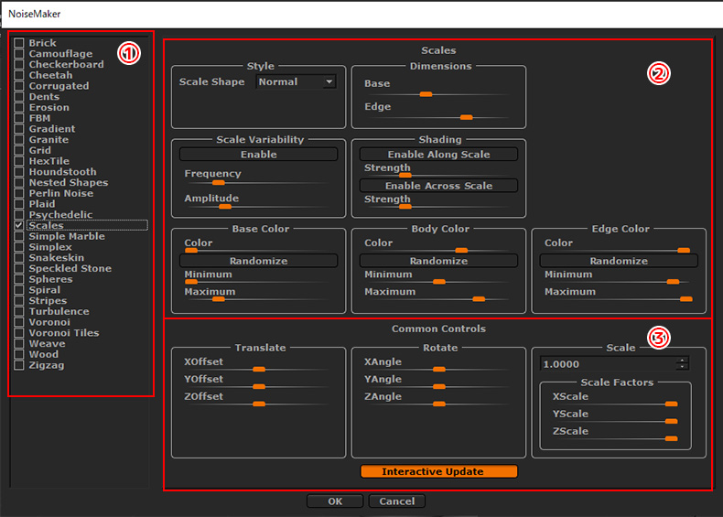Viewport: 723px width, 517px height.
Task: Increase Scale value with up arrow
Action: 681,361
